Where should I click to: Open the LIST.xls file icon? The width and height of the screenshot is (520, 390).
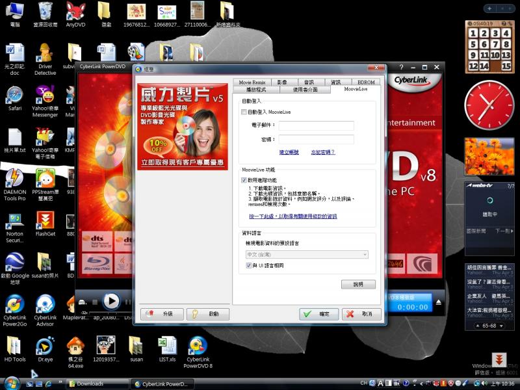(167, 346)
